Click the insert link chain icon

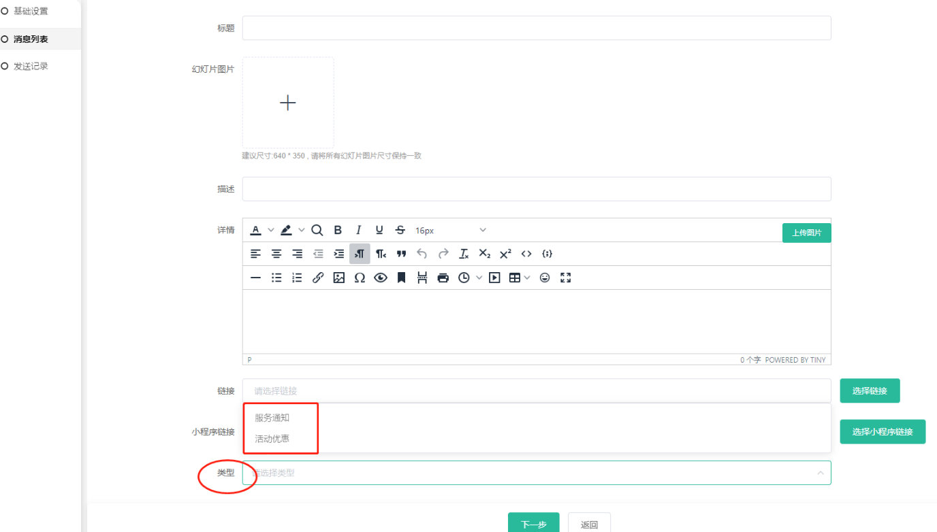pos(318,278)
